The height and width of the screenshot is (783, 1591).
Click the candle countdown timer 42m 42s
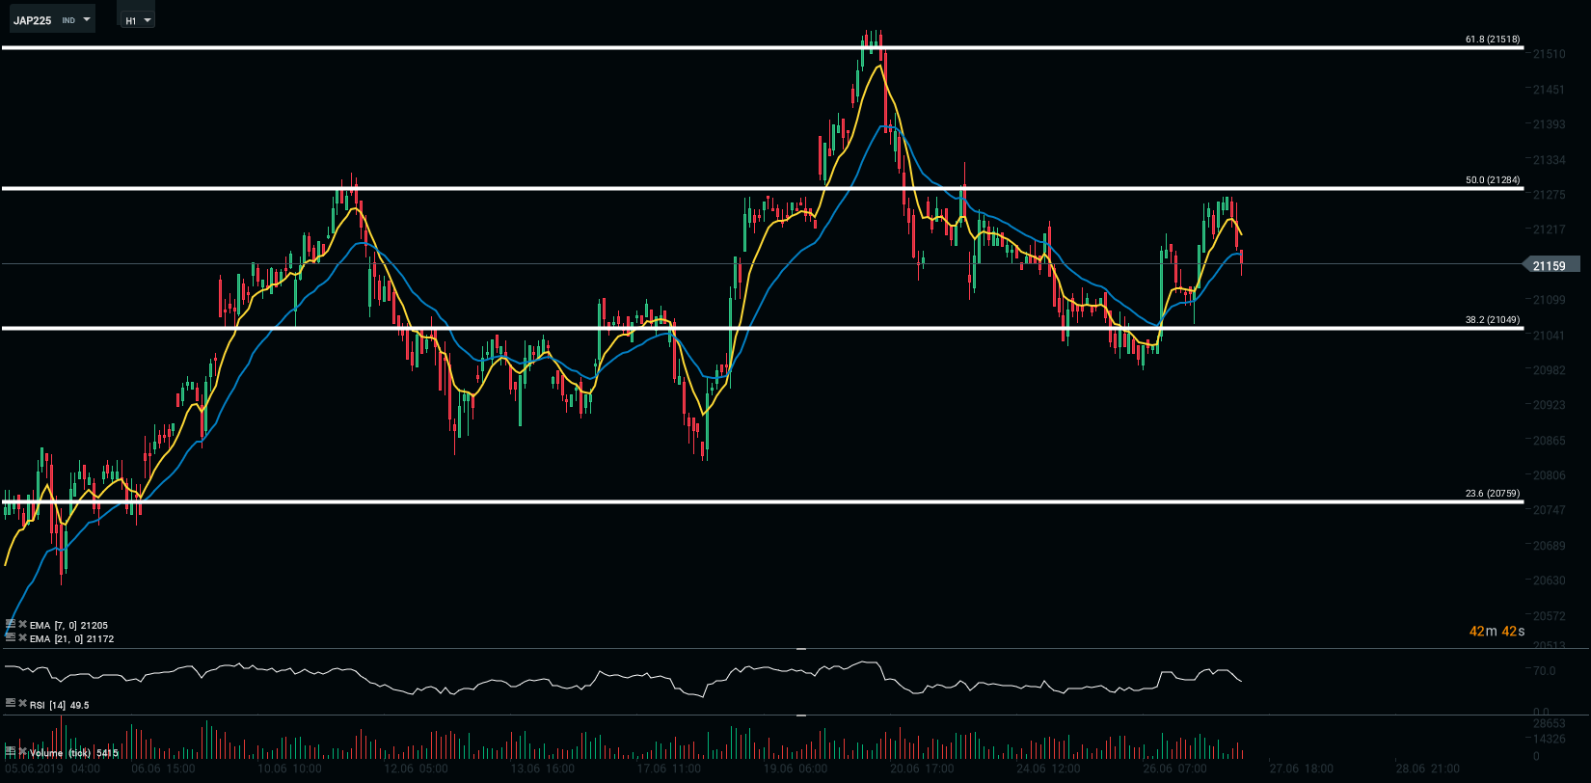click(x=1497, y=631)
